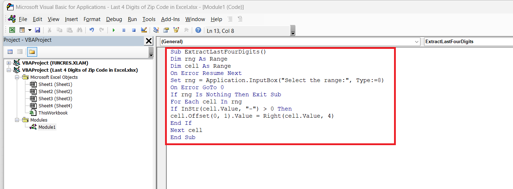This screenshot has height=189, width=513.
Task: Select Module1 in project tree
Action: [x=47, y=127]
